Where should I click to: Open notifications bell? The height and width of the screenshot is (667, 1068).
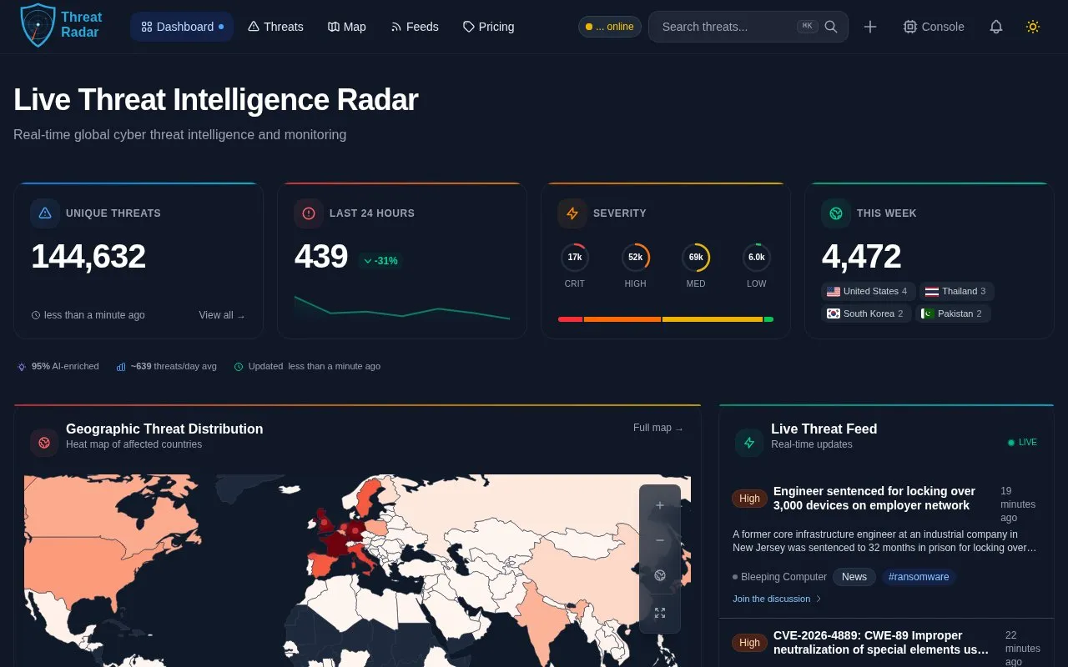coord(996,27)
